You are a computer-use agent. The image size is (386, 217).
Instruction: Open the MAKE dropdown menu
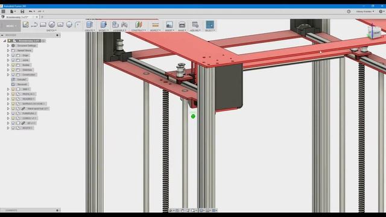182,30
